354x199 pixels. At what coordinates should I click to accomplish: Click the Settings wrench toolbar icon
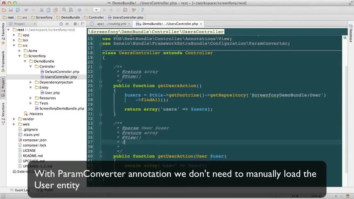[134, 10]
